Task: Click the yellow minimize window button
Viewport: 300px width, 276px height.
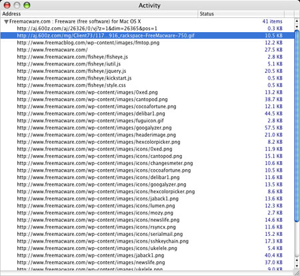Action: pos(17,5)
